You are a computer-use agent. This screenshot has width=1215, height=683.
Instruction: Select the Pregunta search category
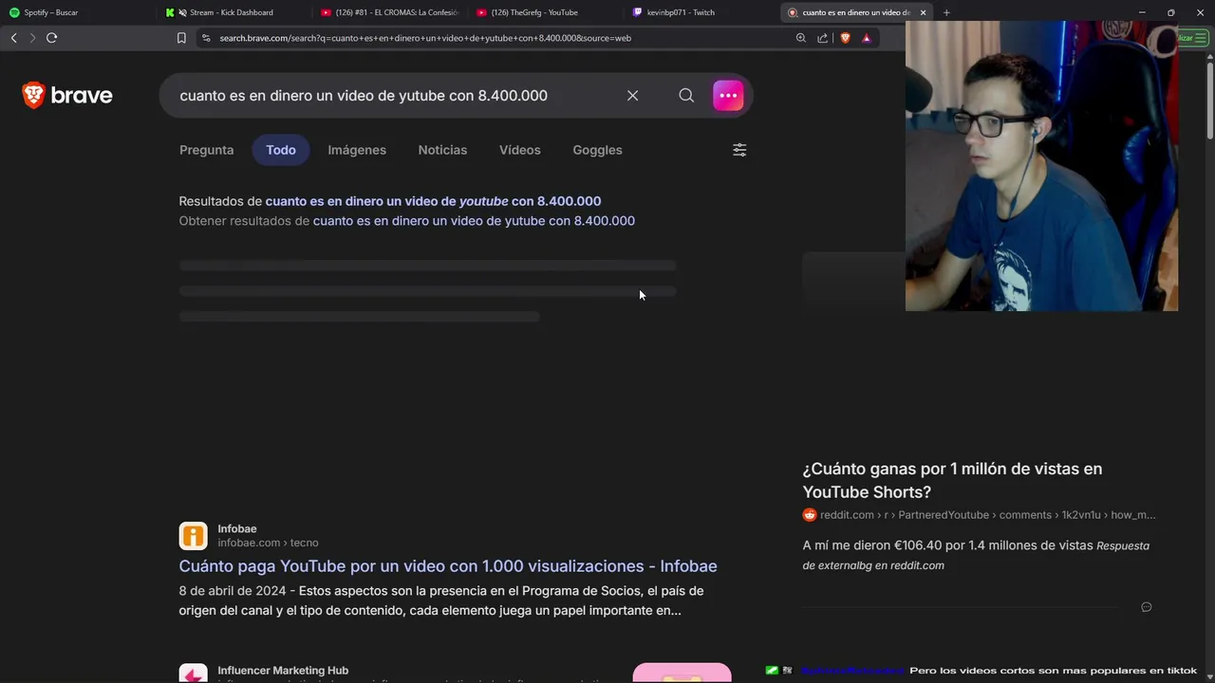click(x=206, y=150)
